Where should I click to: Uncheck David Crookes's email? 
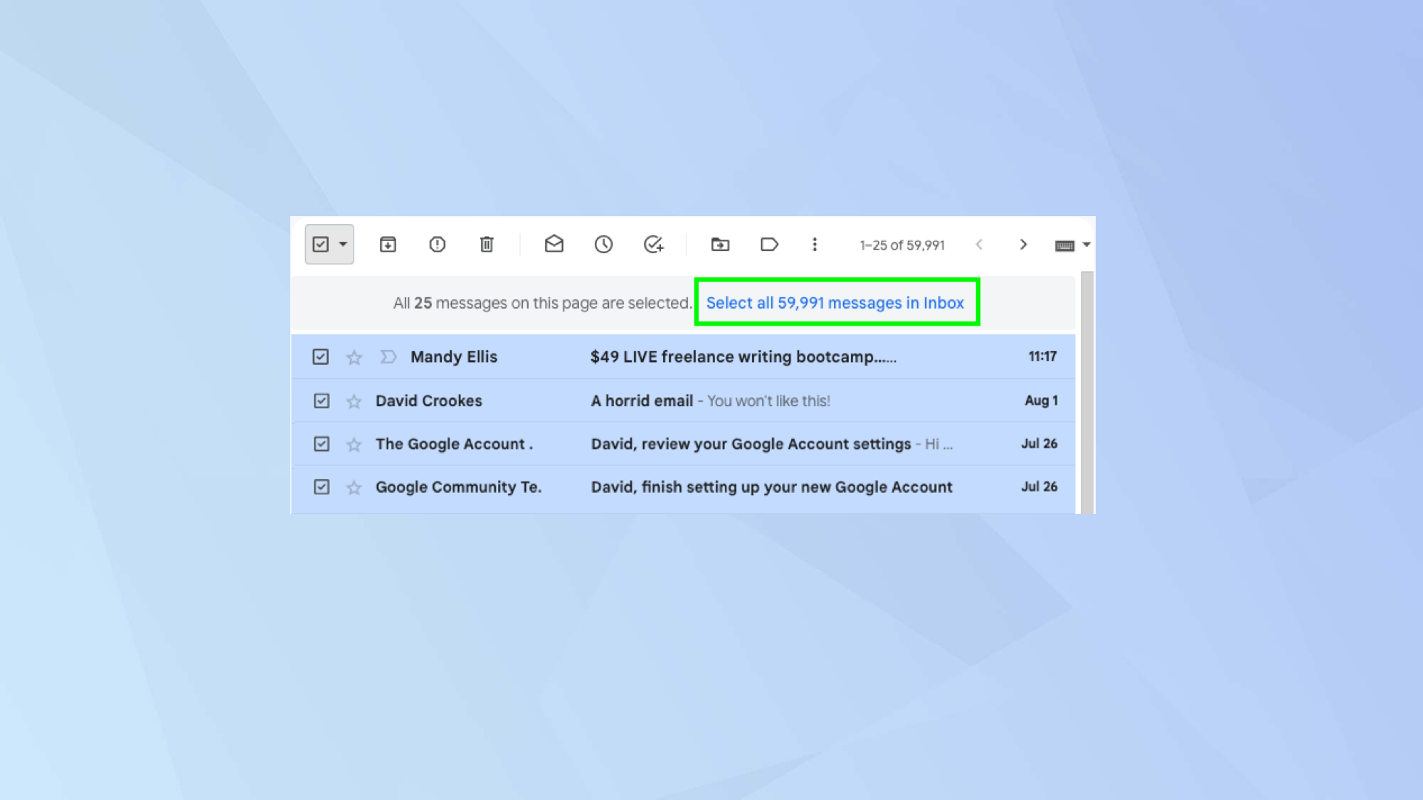[x=322, y=400]
